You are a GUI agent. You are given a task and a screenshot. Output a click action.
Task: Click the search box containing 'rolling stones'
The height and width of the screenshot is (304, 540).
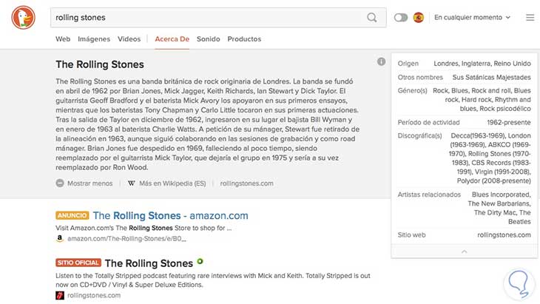pyautogui.click(x=207, y=17)
